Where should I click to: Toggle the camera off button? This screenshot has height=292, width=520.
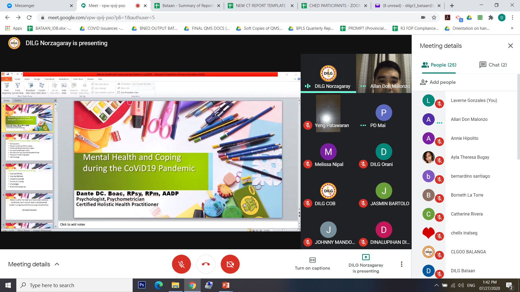[230, 264]
